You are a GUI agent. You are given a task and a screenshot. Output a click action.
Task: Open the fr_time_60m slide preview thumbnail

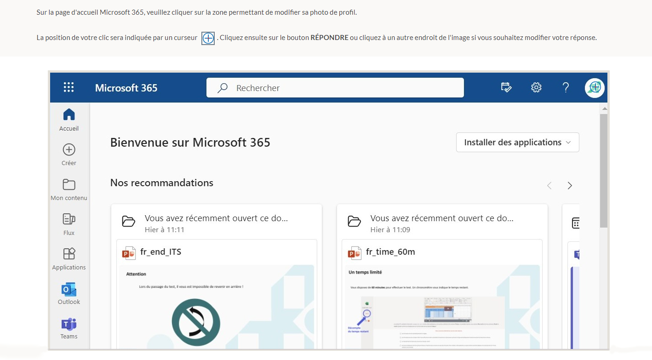click(442, 307)
